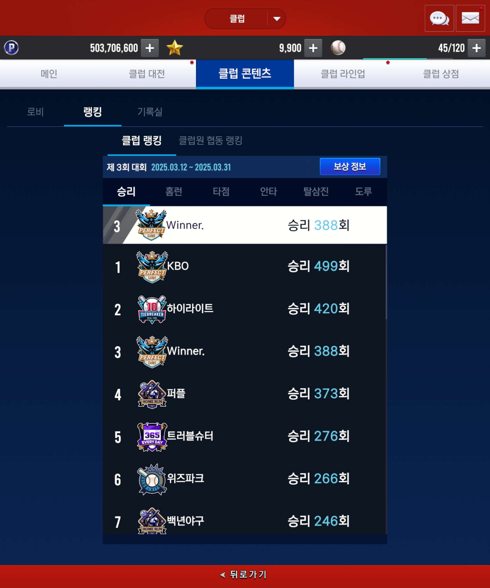This screenshot has width=490, height=588.
Task: Select 트러블슈터 365 Every Day emblem
Action: coord(152,436)
